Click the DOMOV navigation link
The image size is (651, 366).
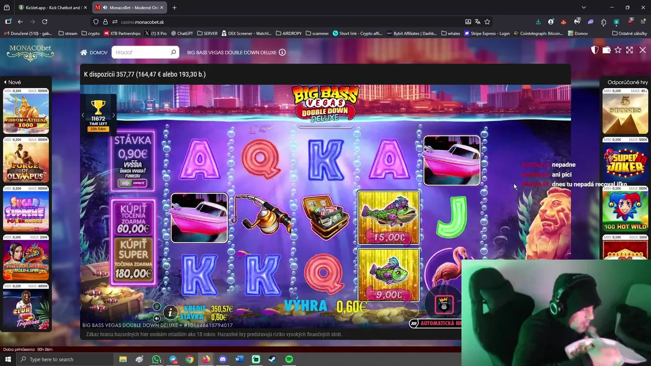[99, 52]
